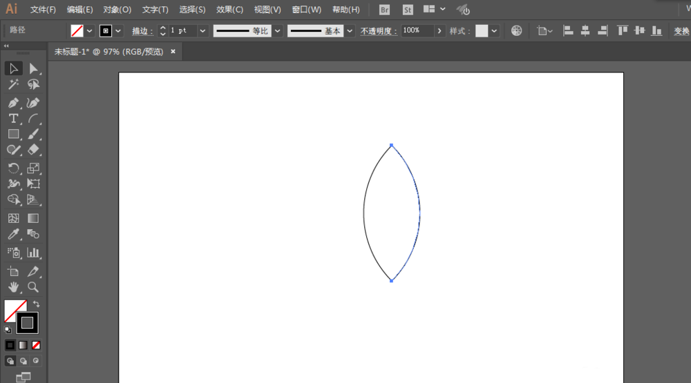Select the Free Transform tool

[33, 184]
